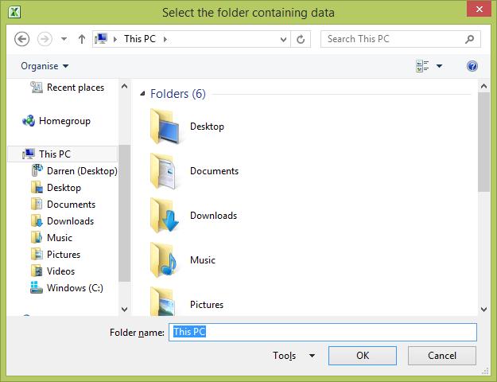The height and width of the screenshot is (382, 497).
Task: Select Homegroup in navigation pane
Action: (x=56, y=121)
